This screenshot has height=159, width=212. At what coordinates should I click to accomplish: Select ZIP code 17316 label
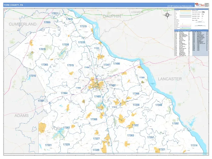(x=32, y=76)
